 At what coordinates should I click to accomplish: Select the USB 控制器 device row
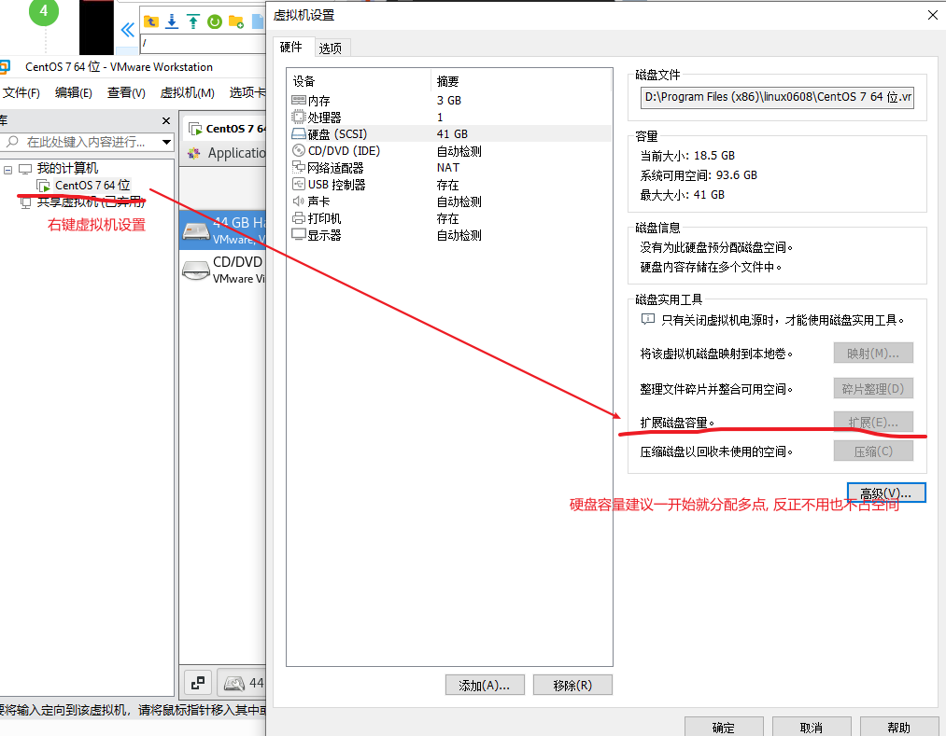click(x=449, y=185)
